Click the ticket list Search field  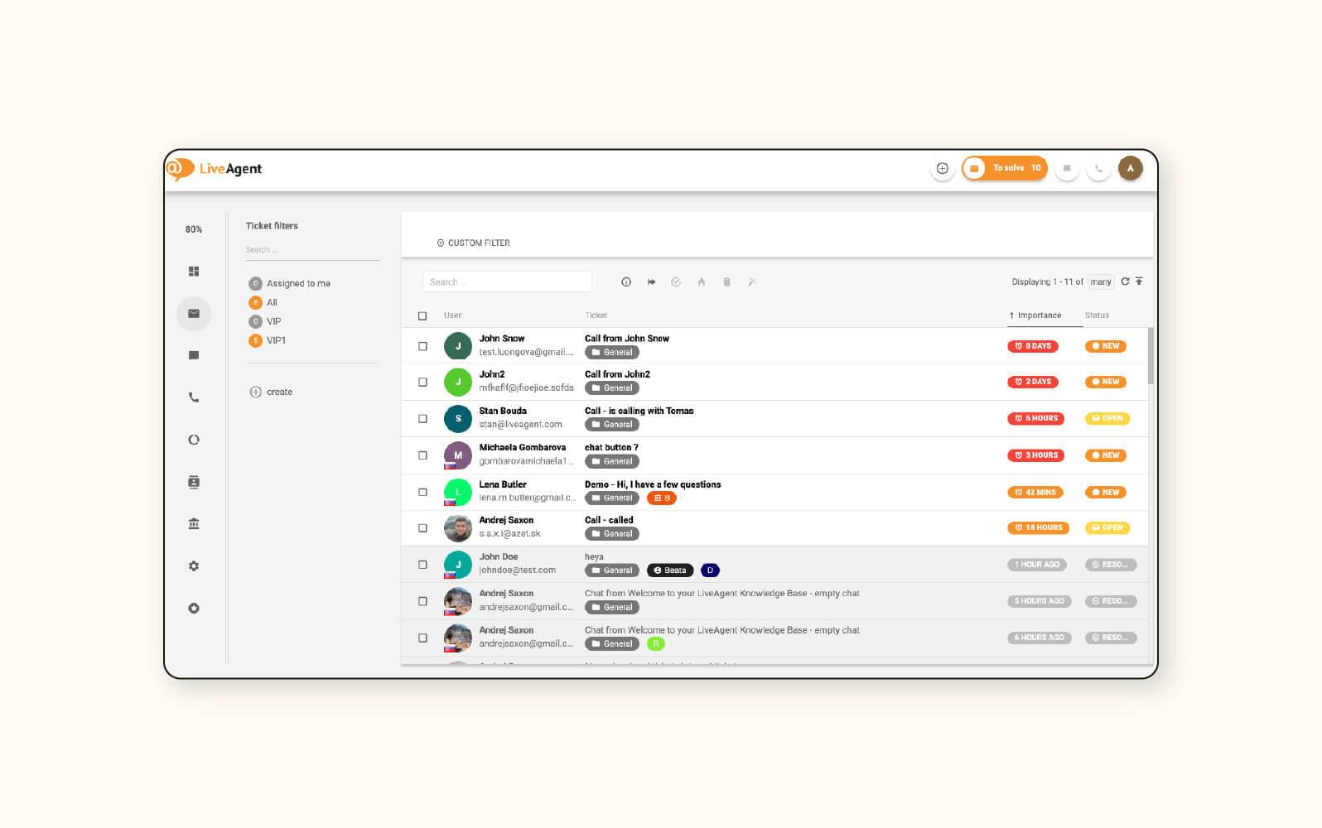coord(507,282)
